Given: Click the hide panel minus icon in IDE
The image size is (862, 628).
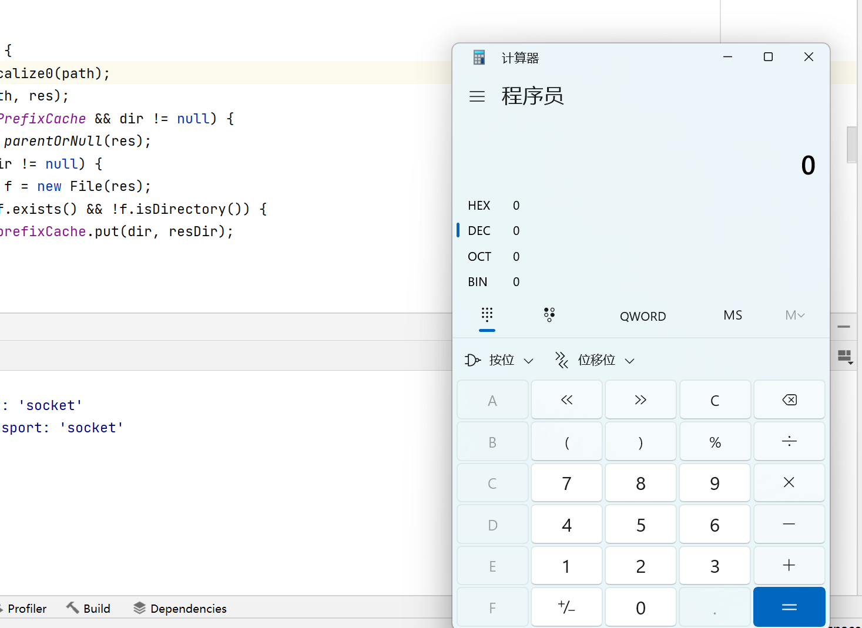Looking at the screenshot, I should click(844, 327).
